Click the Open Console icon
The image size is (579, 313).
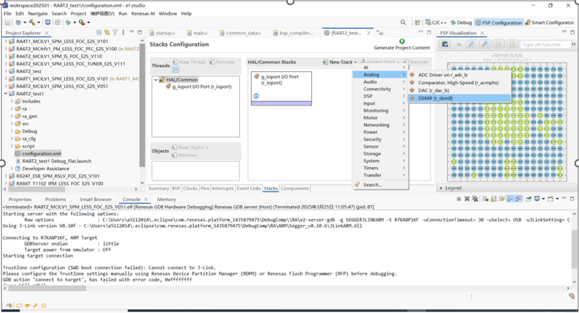[x=551, y=199]
